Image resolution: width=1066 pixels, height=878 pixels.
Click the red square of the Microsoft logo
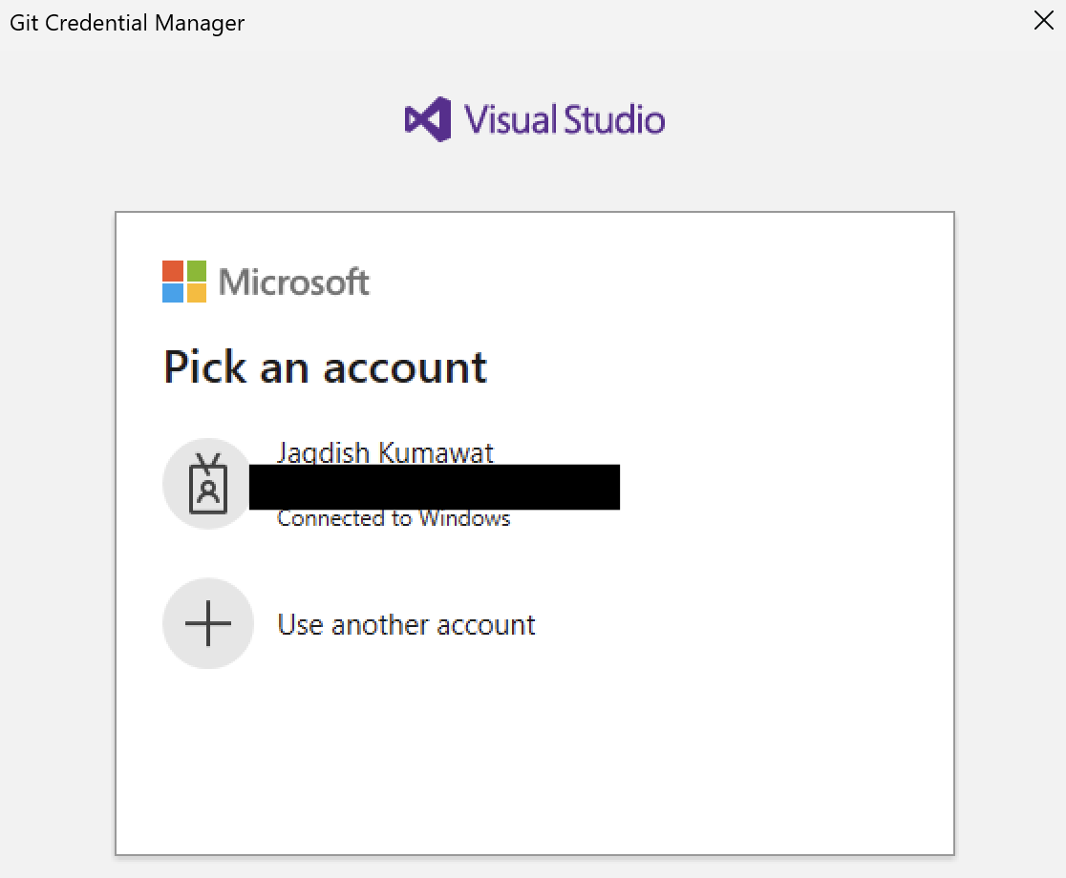point(172,270)
